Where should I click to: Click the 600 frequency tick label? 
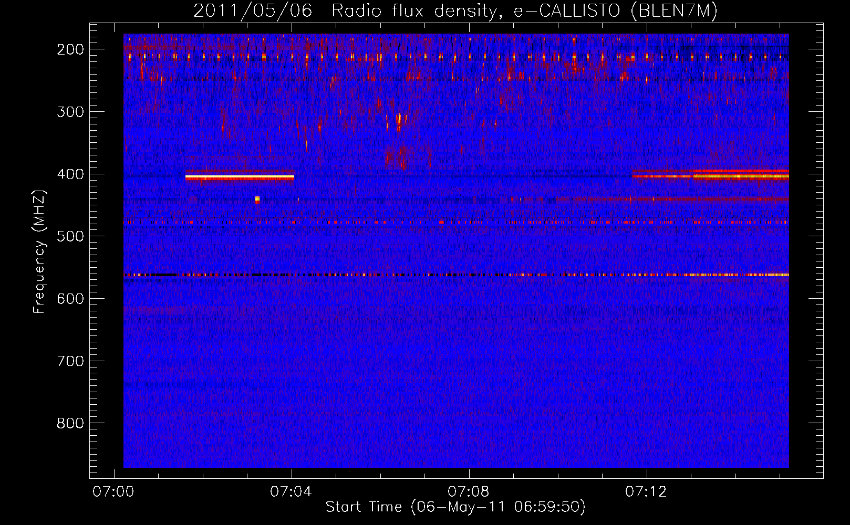point(70,299)
